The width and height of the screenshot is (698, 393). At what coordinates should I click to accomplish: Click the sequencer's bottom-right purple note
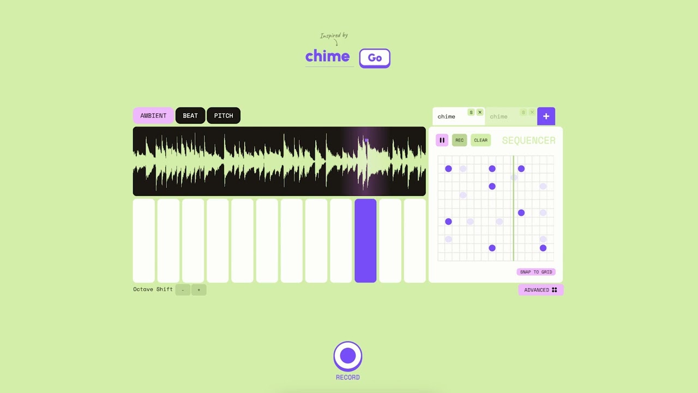coord(543,248)
